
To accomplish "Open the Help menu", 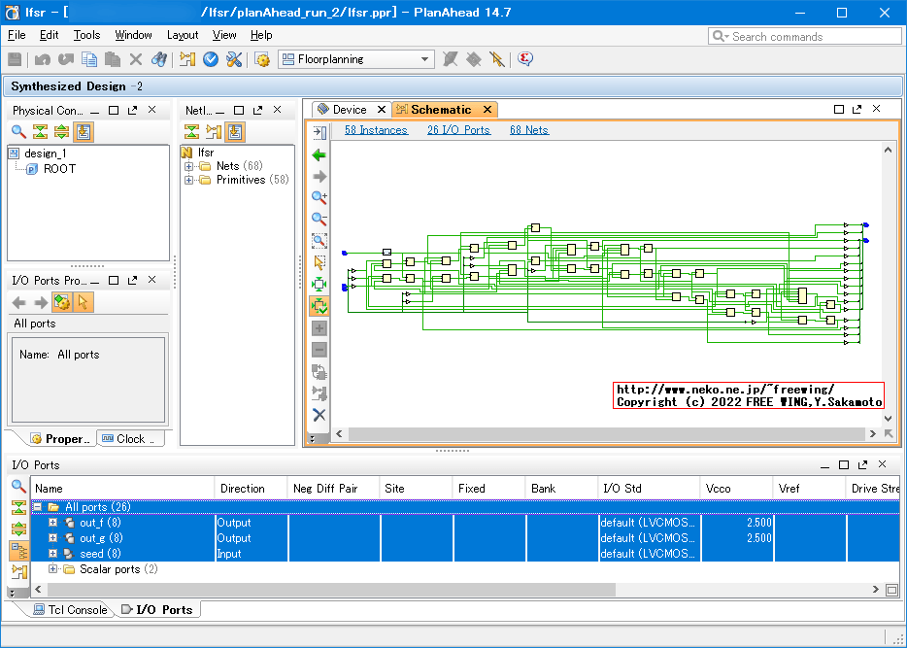I will (261, 35).
